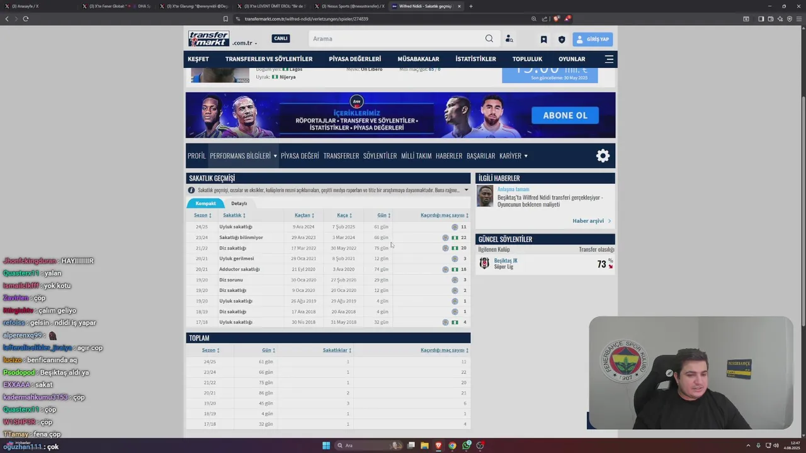
Task: Click the browser reload icon
Action: click(26, 19)
